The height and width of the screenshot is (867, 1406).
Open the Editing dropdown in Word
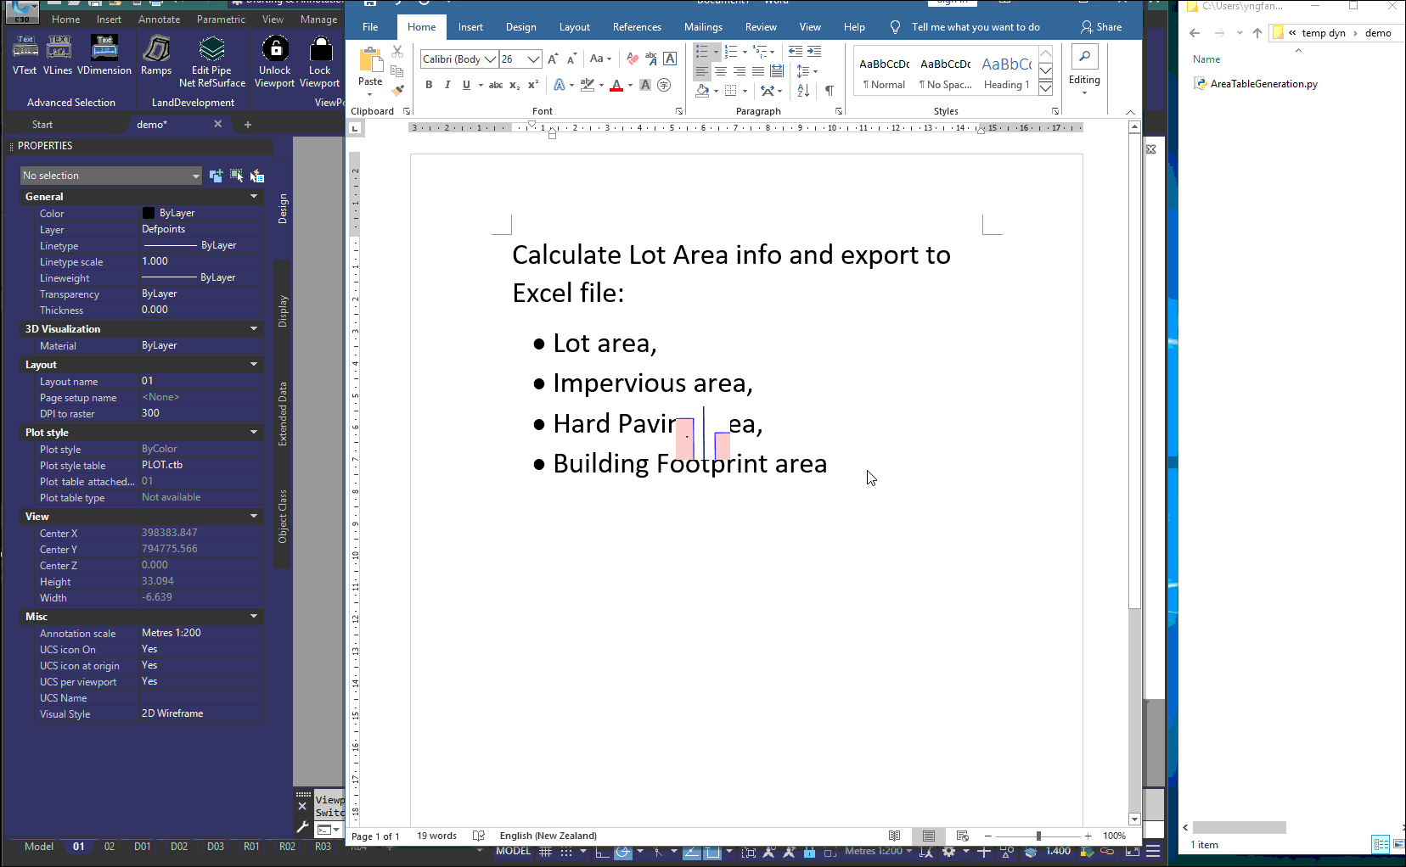(1084, 71)
